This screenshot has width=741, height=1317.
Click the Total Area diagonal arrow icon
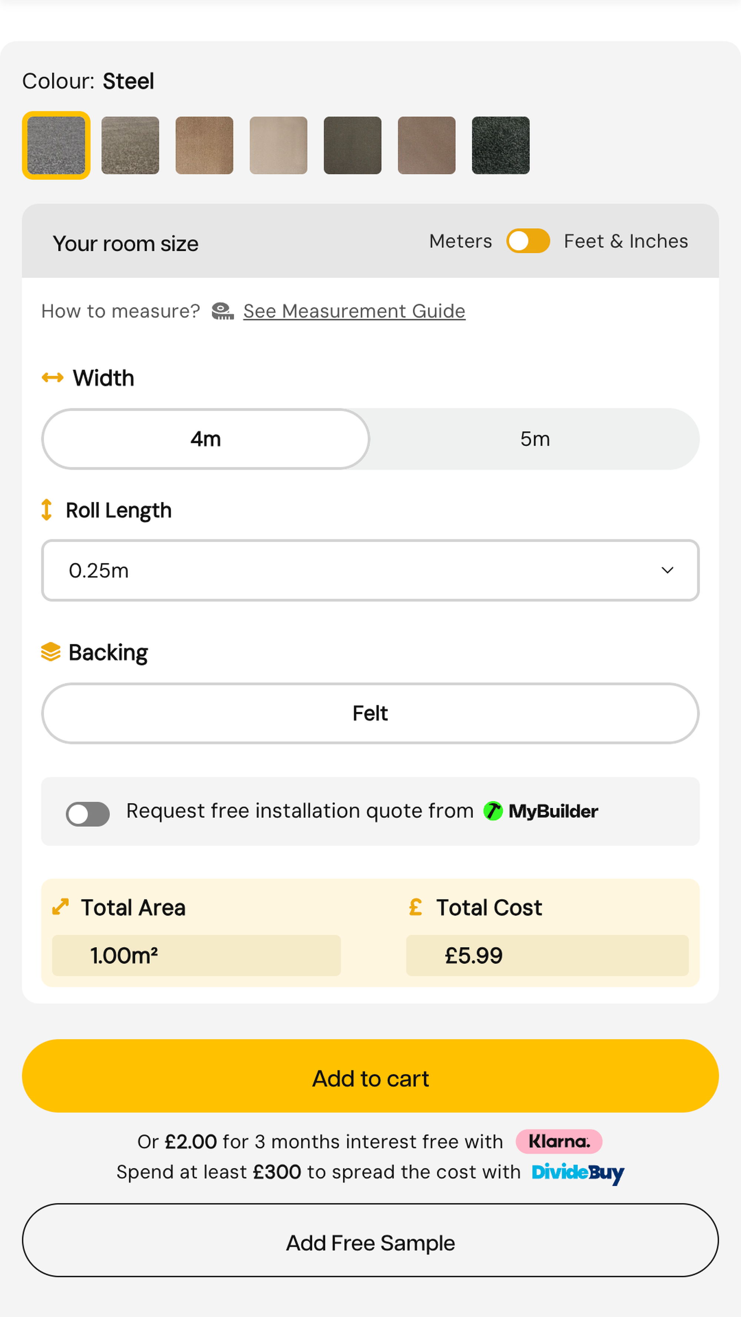click(60, 907)
